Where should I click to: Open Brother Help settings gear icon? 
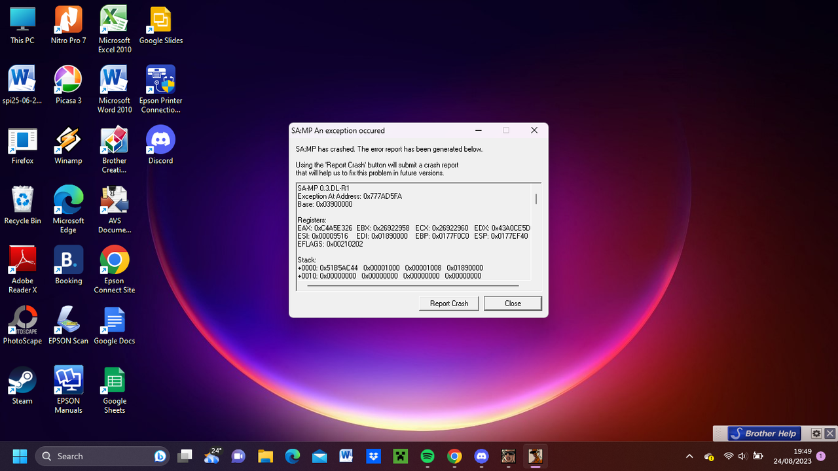tap(816, 433)
